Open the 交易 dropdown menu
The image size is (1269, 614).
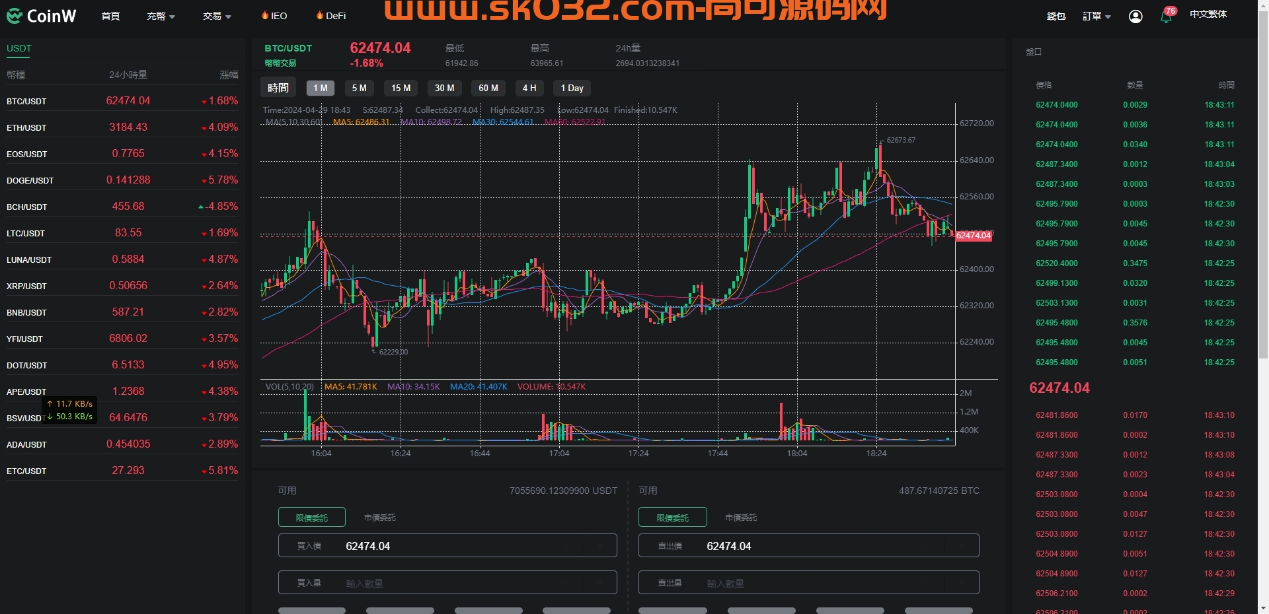pos(217,16)
